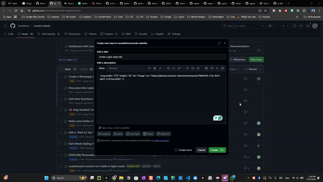The height and width of the screenshot is (182, 323).
Task: Open the Newest sort dropdown
Action: 252,69
